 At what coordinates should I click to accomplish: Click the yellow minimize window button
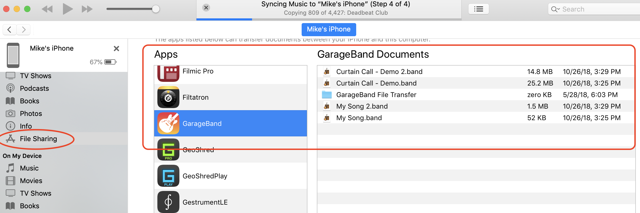[x=17, y=9]
